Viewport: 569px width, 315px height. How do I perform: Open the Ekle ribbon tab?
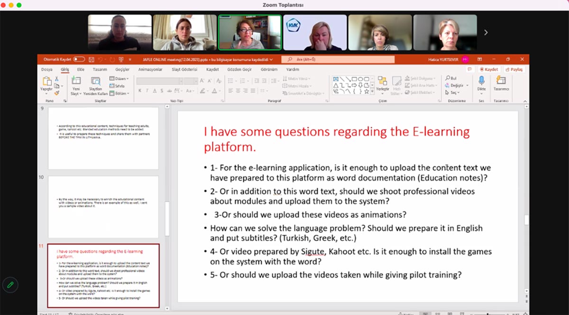[81, 70]
